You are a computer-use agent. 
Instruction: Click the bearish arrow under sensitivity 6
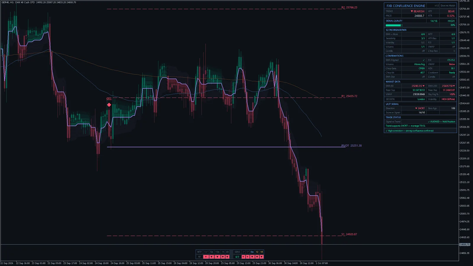[252, 257]
